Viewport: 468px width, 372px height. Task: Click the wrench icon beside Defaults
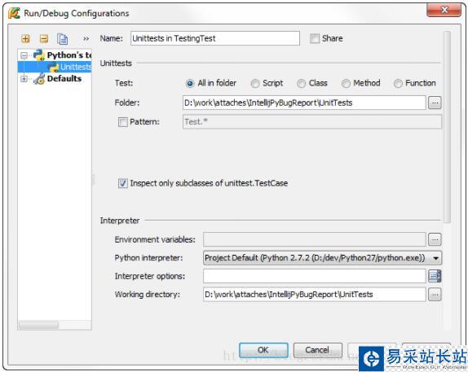coord(39,79)
